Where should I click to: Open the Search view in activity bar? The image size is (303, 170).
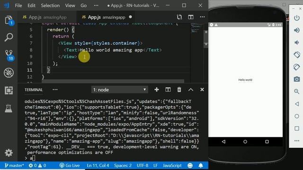[x=9, y=37]
